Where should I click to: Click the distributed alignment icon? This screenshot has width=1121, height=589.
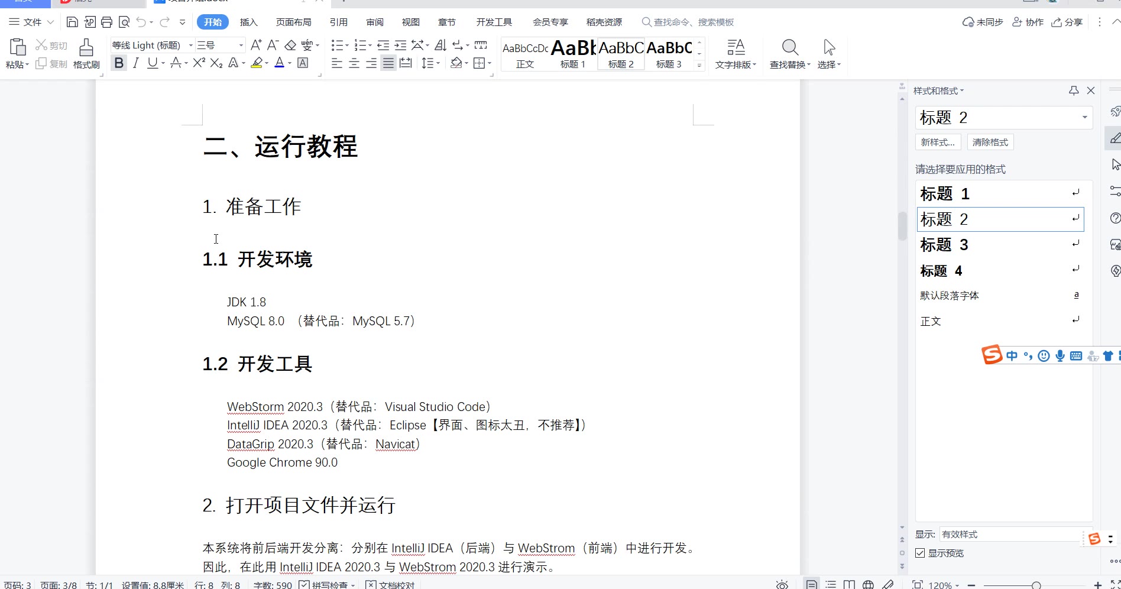pyautogui.click(x=406, y=63)
